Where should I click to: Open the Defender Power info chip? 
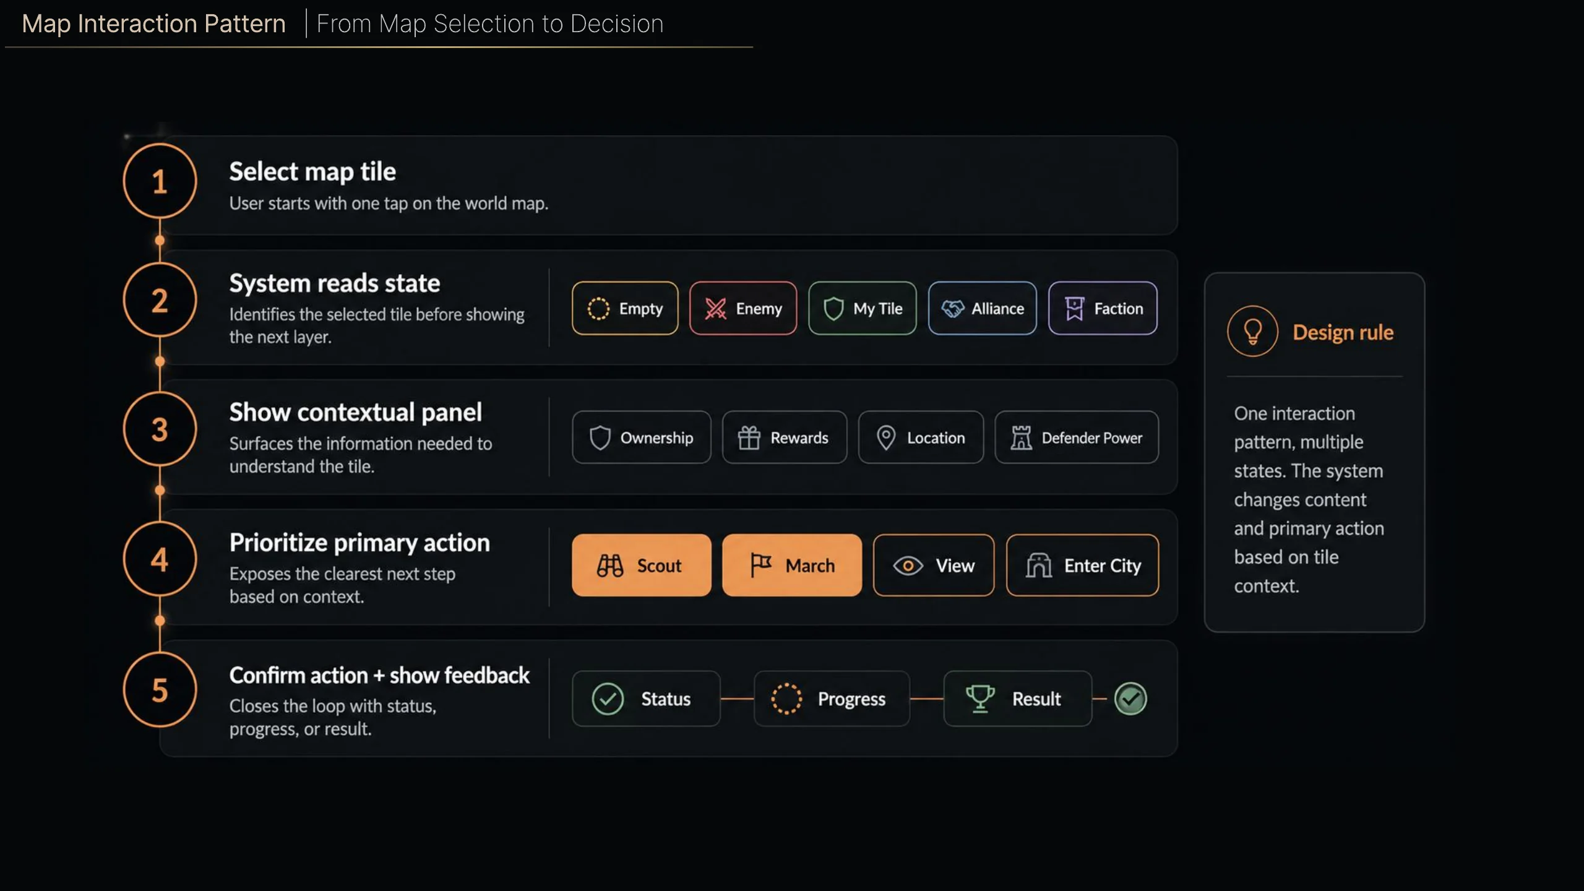click(1077, 437)
